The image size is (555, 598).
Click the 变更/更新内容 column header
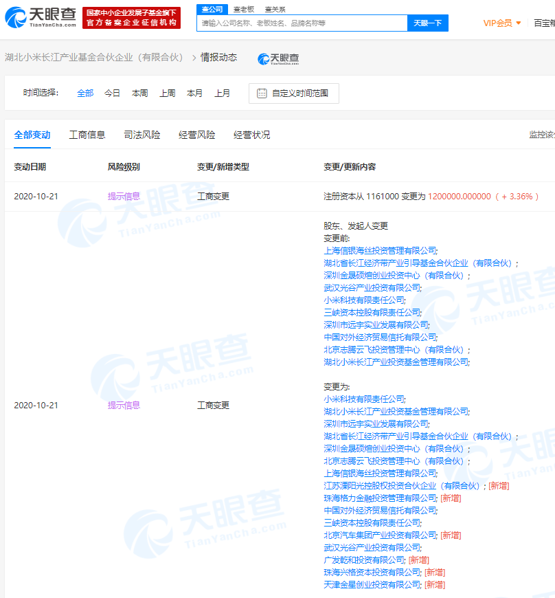pos(350,167)
